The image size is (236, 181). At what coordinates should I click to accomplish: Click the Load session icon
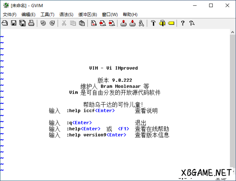tap(123, 23)
